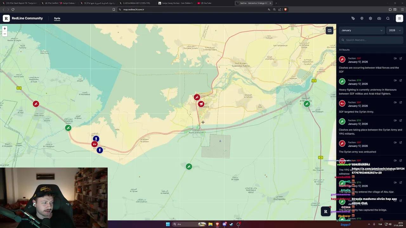
Task: Open the 2026 year dropdown
Action: point(395,30)
